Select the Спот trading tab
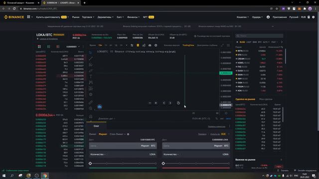Screen dimensions: 319x179 coord(96,126)
